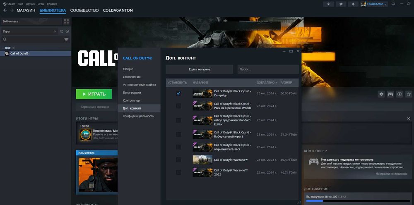Sort by the НАЗВАНИЕ column header
Screen dimensions: 414x205
point(200,83)
